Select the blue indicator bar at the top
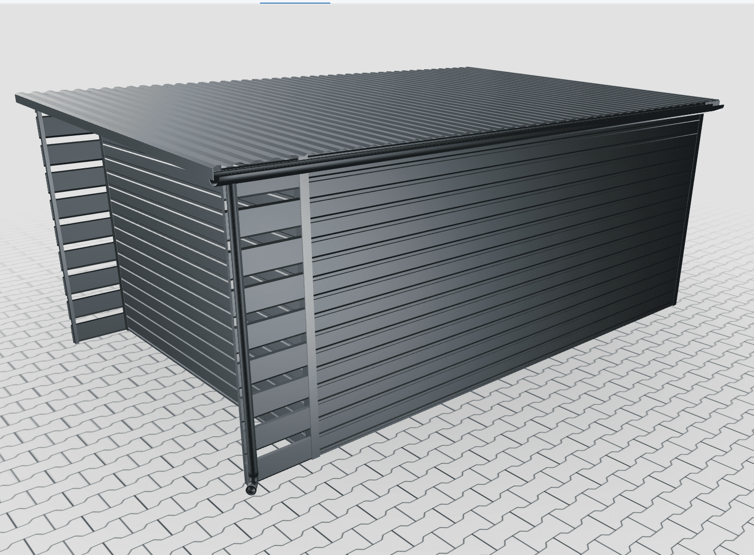Image resolution: width=754 pixels, height=555 pixels. [295, 3]
